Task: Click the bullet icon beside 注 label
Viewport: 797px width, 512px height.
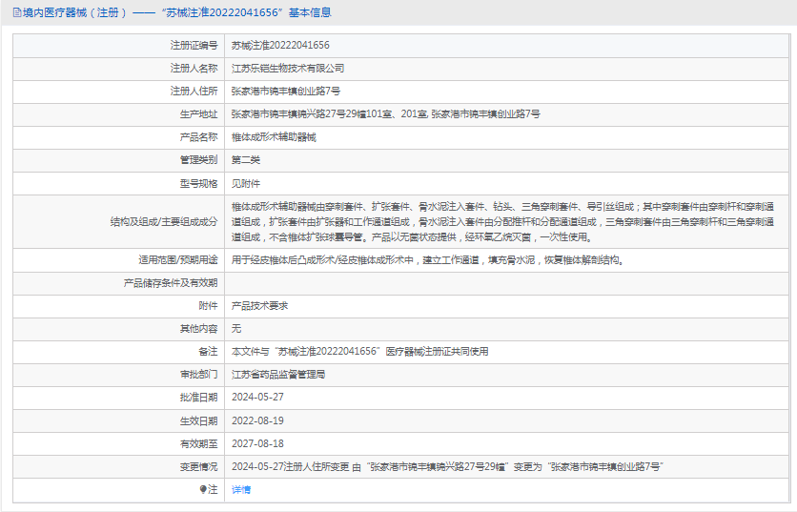Action: tap(203, 490)
